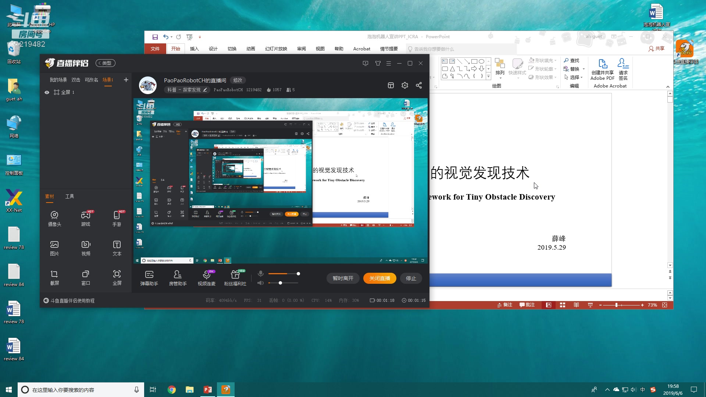The height and width of the screenshot is (397, 706).
Task: Add a camera source (摄像头)
Action: [x=54, y=218]
